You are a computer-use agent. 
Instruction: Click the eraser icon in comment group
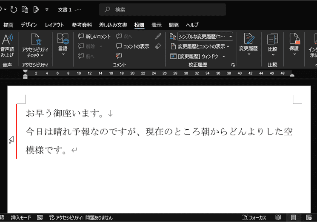[x=158, y=46]
